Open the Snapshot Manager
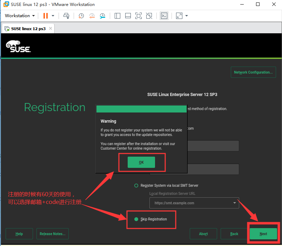 (102, 16)
